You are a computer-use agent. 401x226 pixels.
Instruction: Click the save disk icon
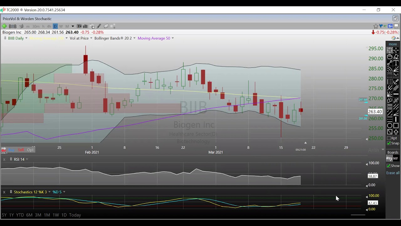point(396,26)
